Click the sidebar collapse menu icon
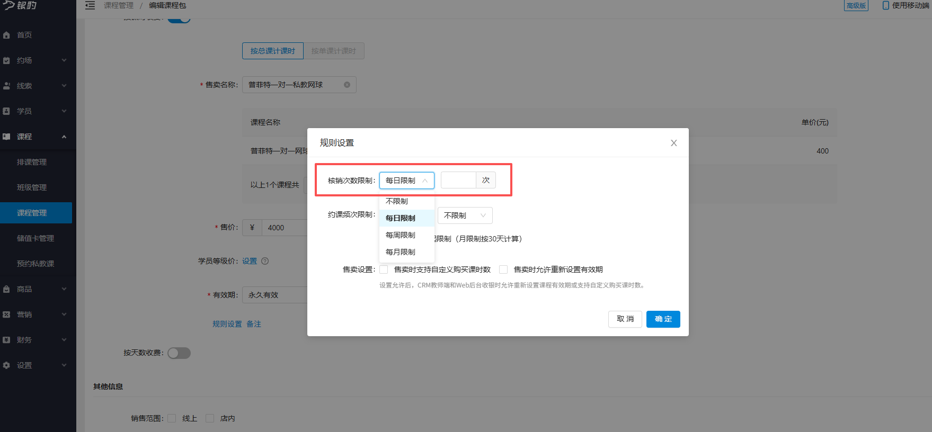Viewport: 932px width, 432px height. pyautogui.click(x=90, y=5)
